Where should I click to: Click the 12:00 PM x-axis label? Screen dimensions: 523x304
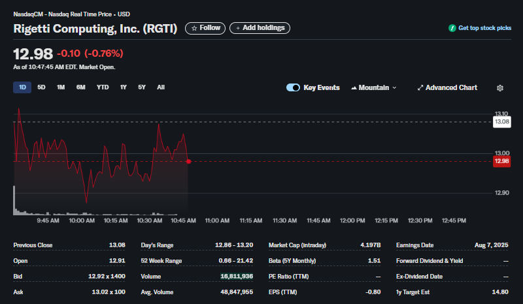[x=352, y=220]
